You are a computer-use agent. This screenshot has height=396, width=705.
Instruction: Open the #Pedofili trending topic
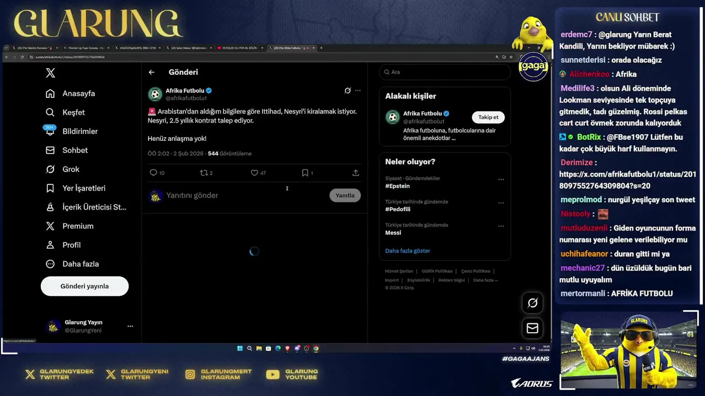pyautogui.click(x=398, y=209)
